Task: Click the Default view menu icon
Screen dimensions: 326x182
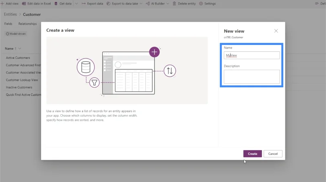Action: (x=317, y=4)
